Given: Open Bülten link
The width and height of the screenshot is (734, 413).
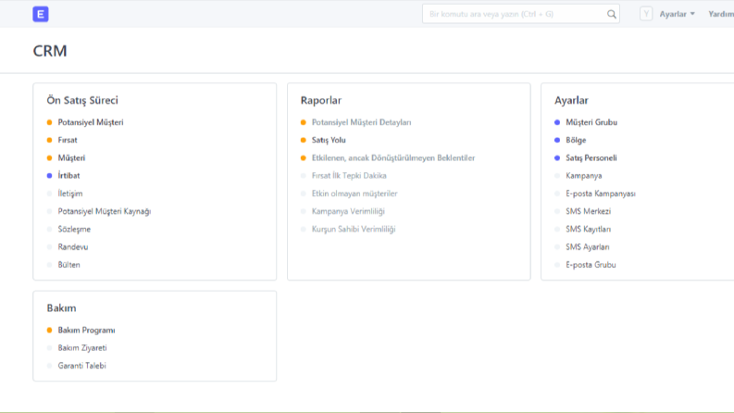Looking at the screenshot, I should pyautogui.click(x=68, y=265).
